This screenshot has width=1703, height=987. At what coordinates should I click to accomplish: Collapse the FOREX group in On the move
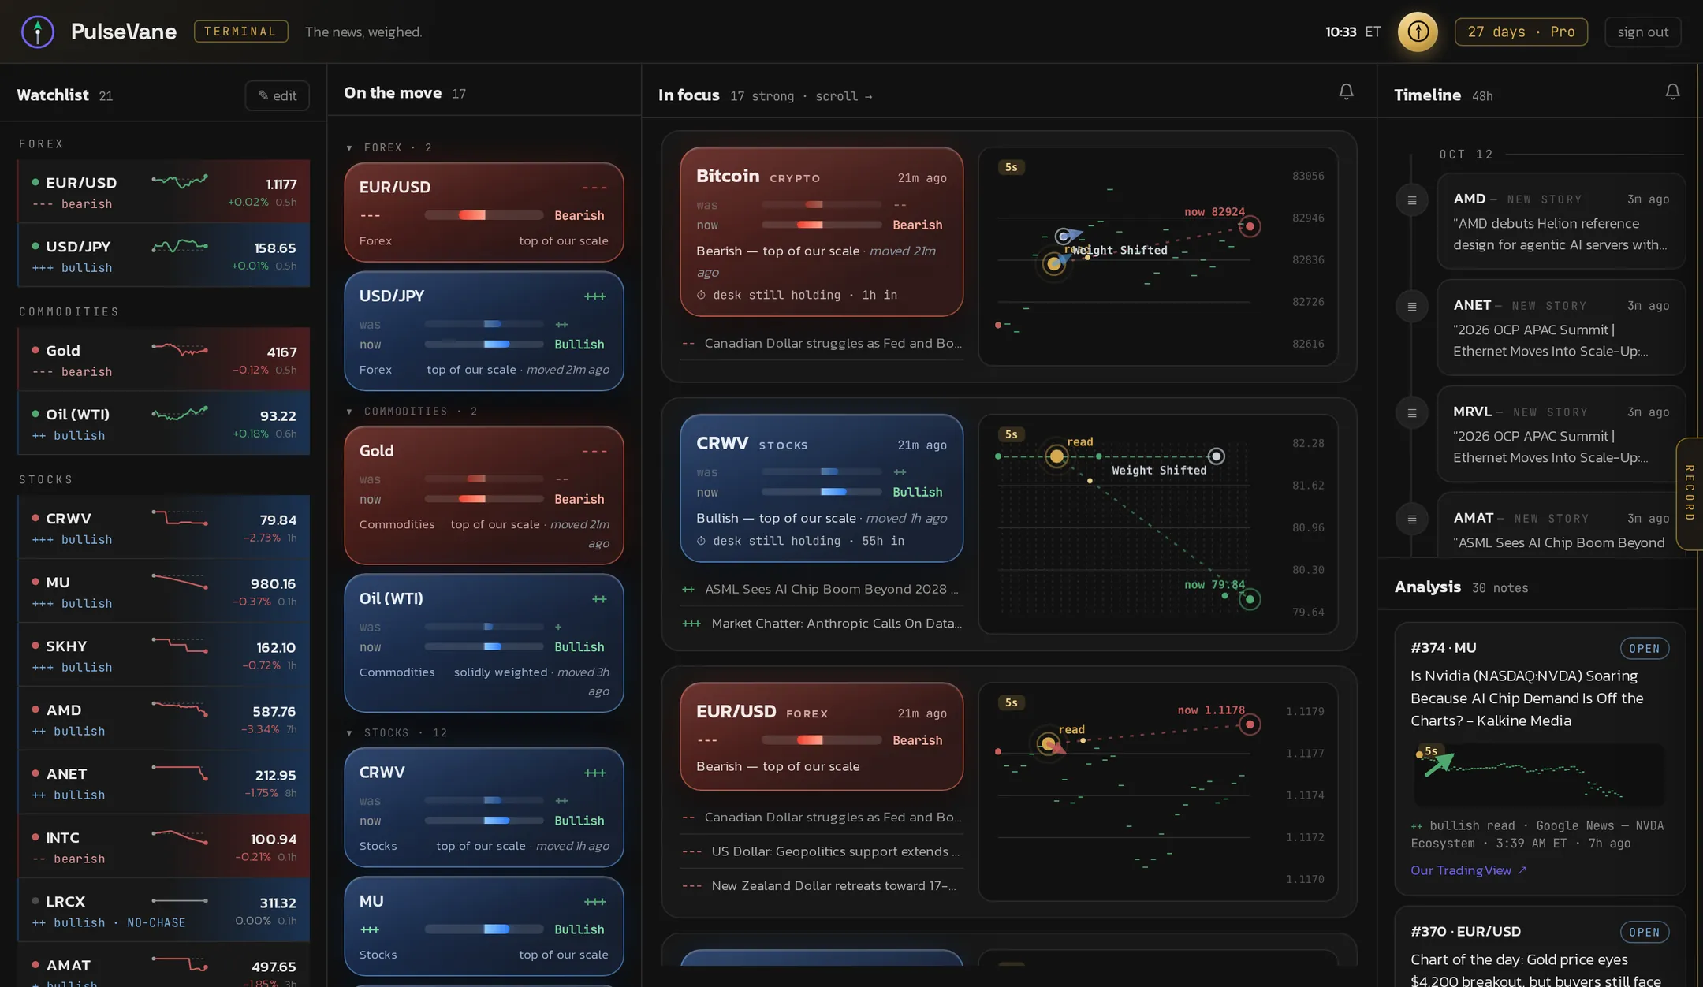[x=349, y=147]
